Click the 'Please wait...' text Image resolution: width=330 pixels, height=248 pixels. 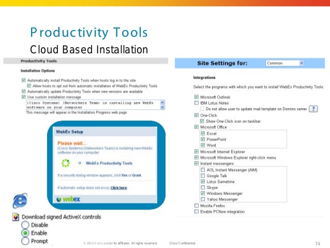72,143
